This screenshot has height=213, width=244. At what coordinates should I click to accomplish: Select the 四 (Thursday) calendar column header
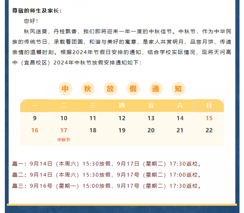click(x=122, y=106)
